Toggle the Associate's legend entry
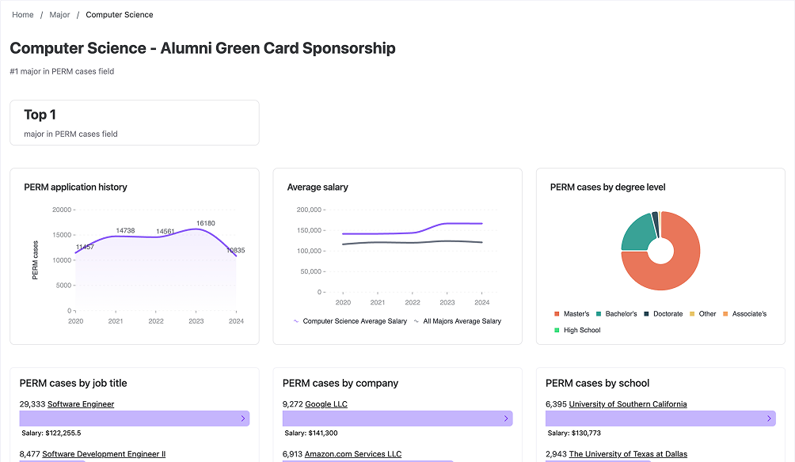Image resolution: width=795 pixels, height=462 pixels. pos(744,314)
